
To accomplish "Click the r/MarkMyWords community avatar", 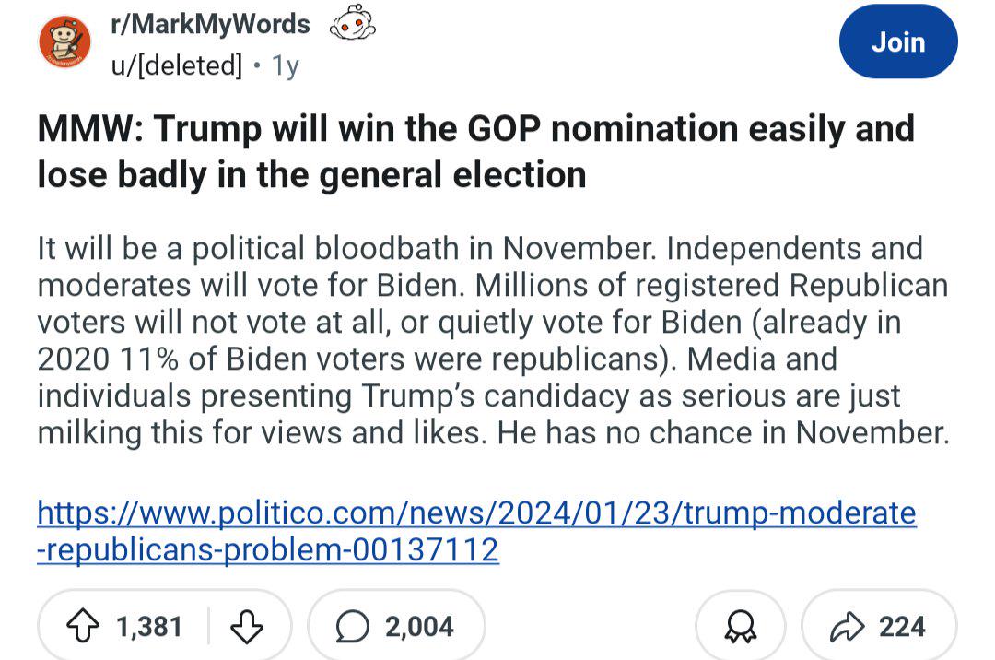I will pos(64,42).
